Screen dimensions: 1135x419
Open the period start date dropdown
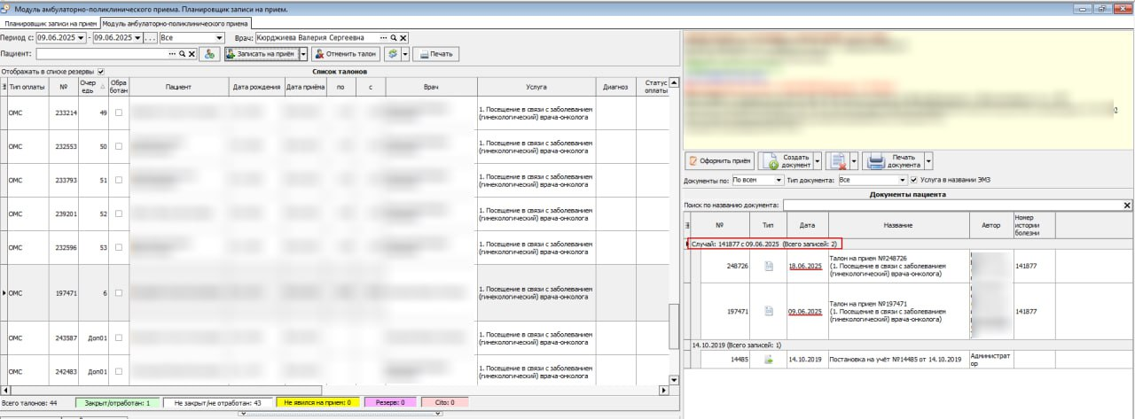coord(82,38)
